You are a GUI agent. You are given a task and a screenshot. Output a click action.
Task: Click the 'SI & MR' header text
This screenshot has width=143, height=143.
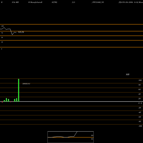[15, 2]
